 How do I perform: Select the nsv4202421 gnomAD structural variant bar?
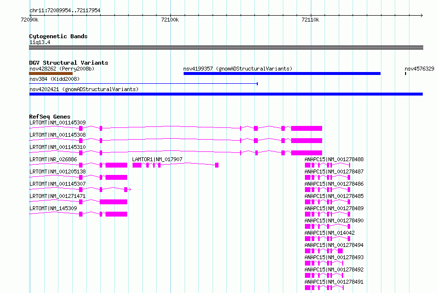coord(226,94)
